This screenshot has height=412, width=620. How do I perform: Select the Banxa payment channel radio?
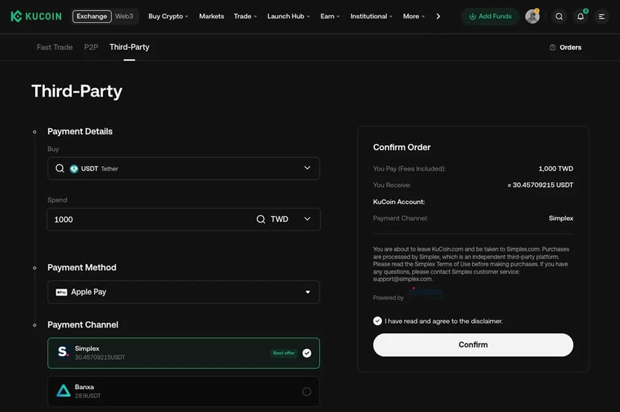click(x=307, y=391)
